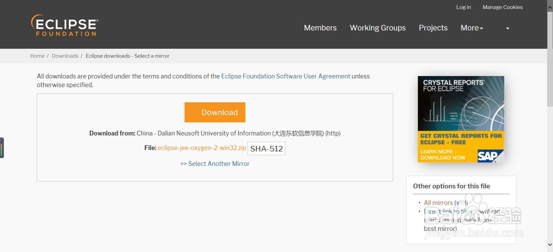553x252 pixels.
Task: Click the Eclipse Foundation logo
Action: tap(64, 25)
